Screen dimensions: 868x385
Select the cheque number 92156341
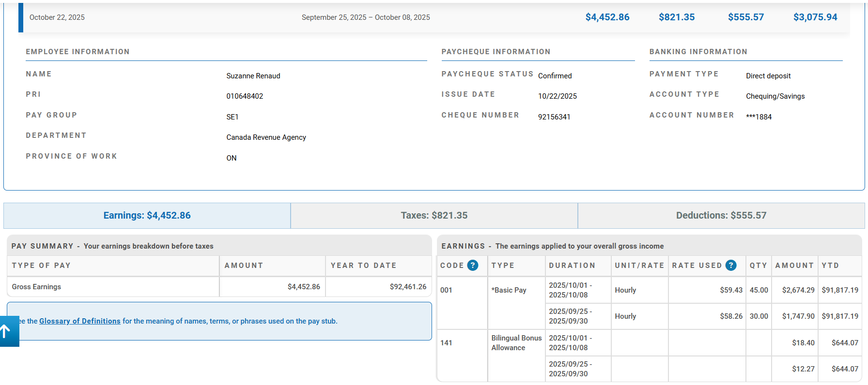554,117
